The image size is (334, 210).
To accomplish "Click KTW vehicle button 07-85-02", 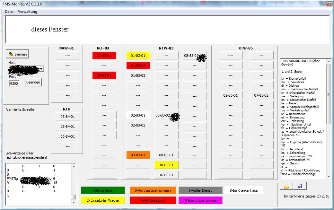I will point(261,95).
